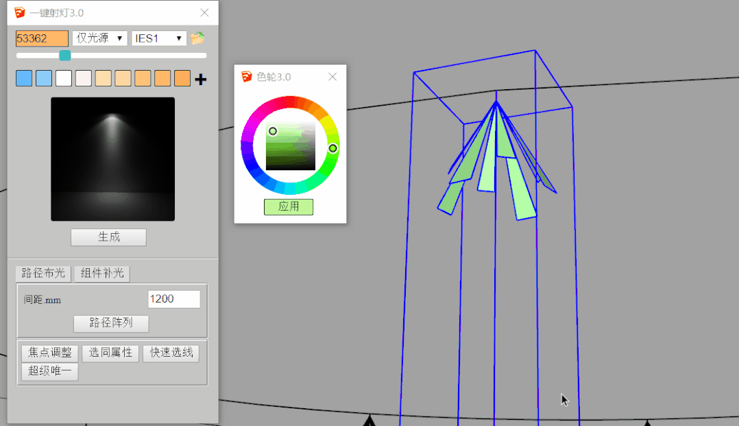Click the teal brightness slider handle
This screenshot has height=426, width=739.
tap(65, 56)
